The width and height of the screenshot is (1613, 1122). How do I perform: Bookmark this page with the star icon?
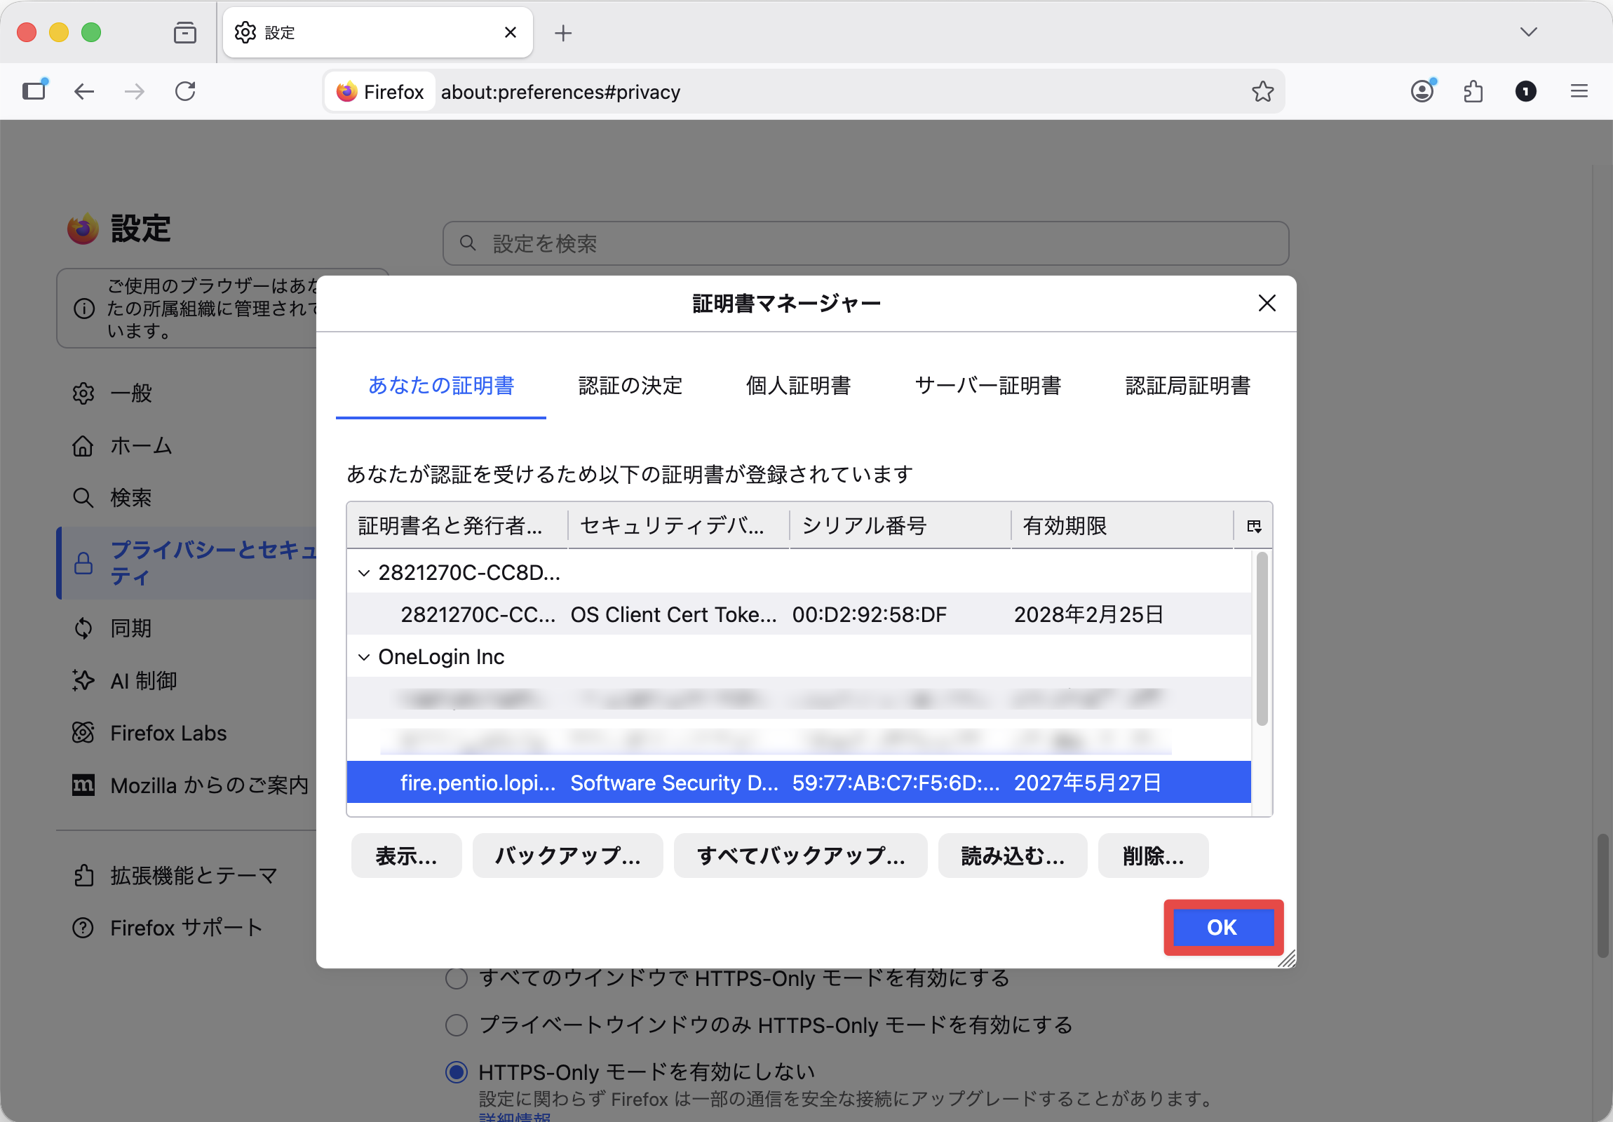pyautogui.click(x=1262, y=91)
